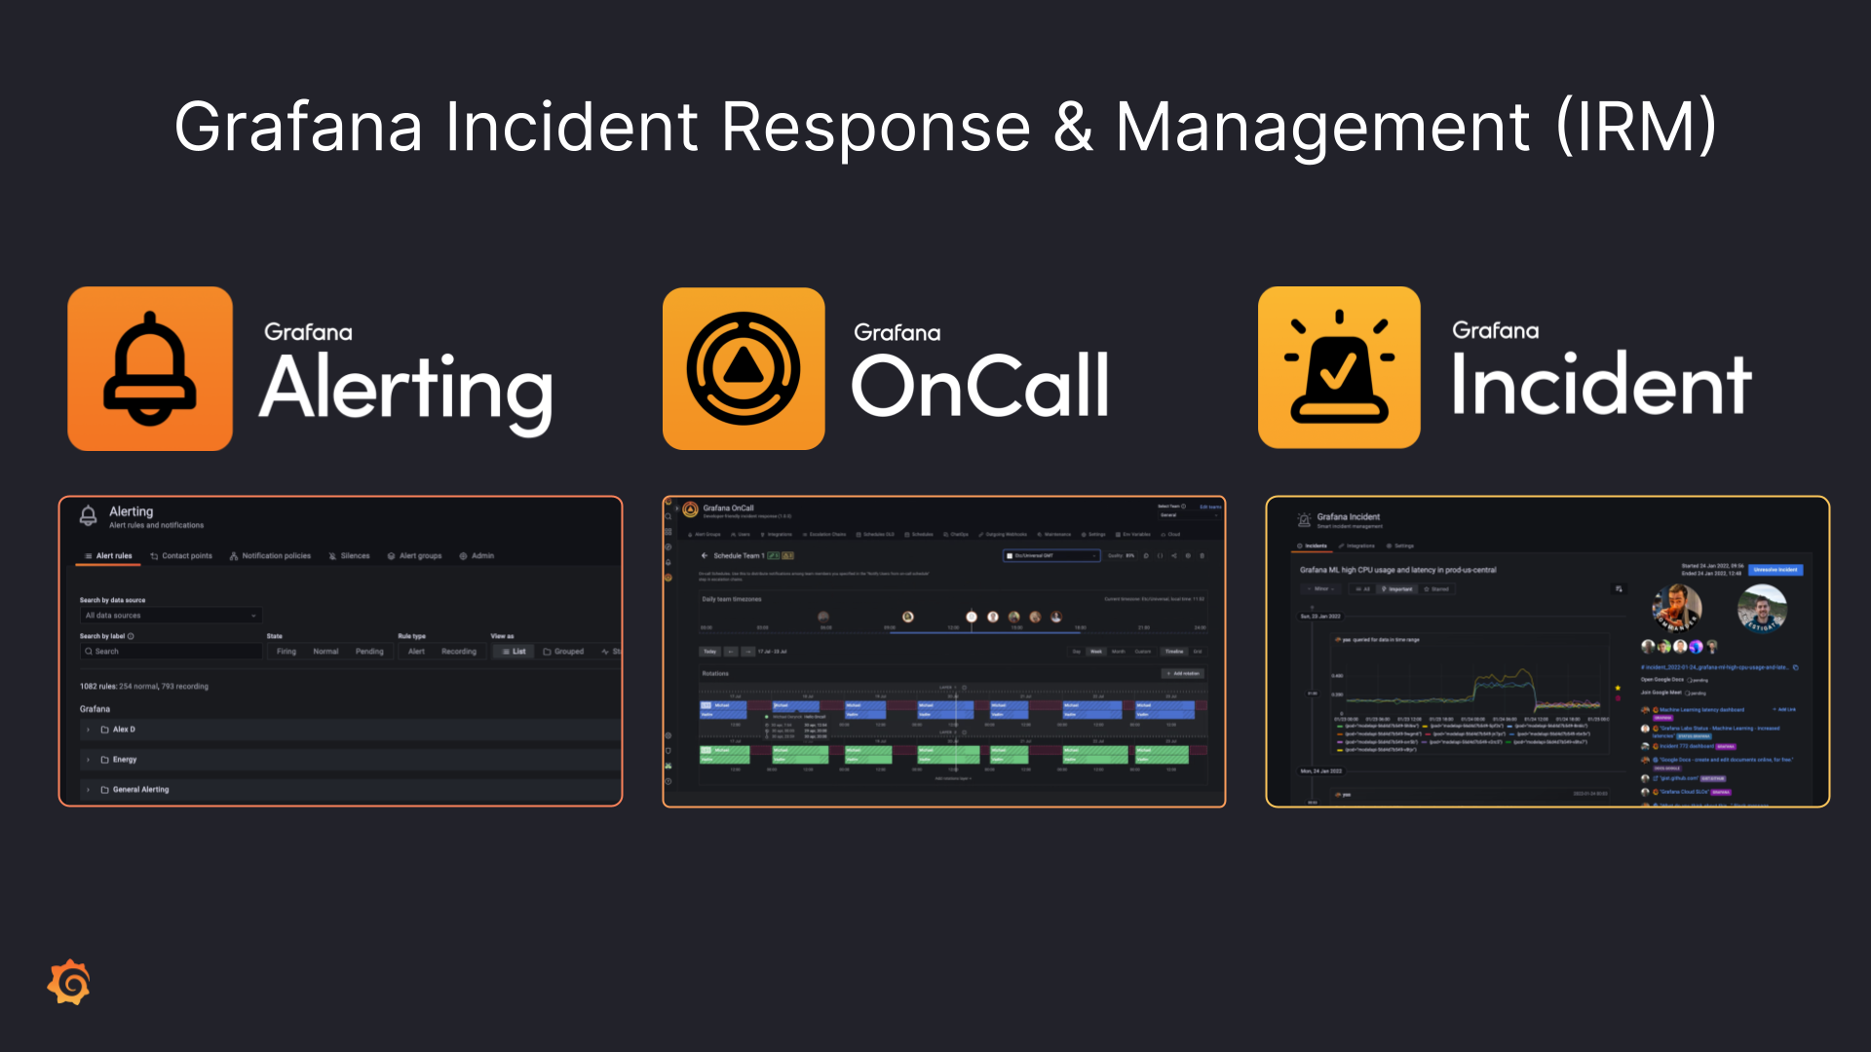Screen dimensions: 1871x1052
Task: Choose the List view option
Action: coord(514,652)
